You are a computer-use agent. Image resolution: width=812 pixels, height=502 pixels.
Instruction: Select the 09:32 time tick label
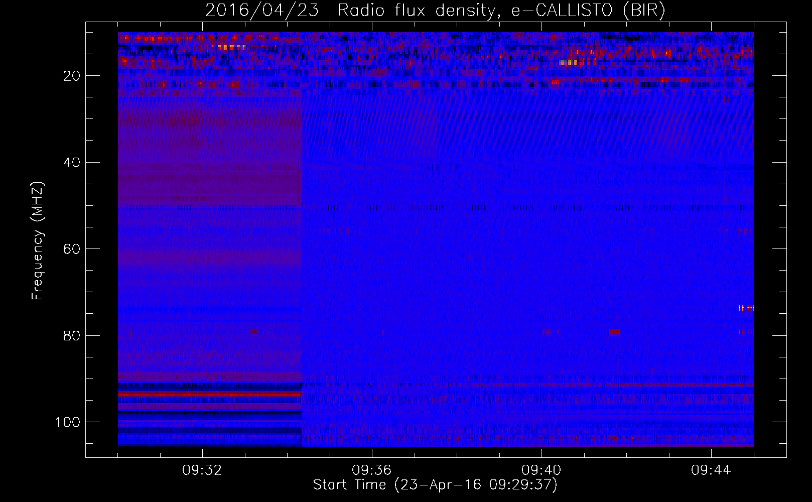202,470
